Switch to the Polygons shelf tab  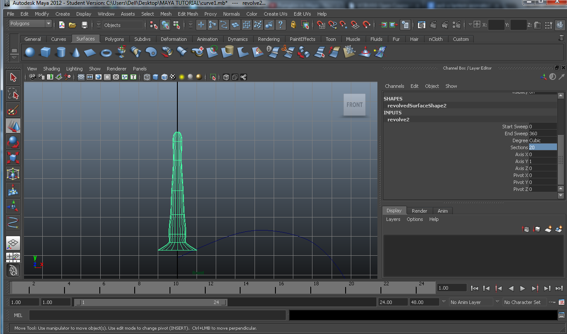coord(114,39)
